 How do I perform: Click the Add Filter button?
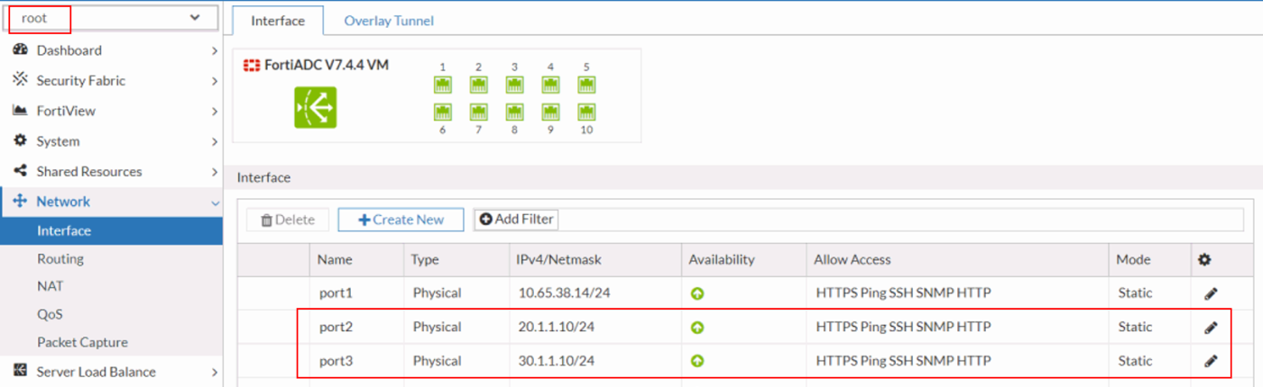[516, 219]
